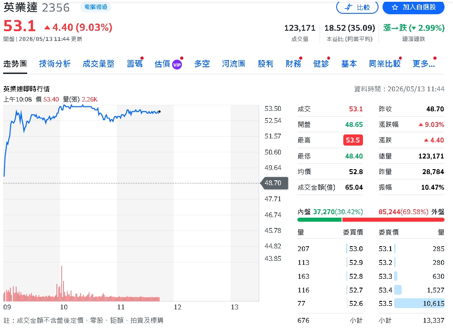The height and width of the screenshot is (333, 453).
Task: Open the 籌碼 tab
Action: point(135,64)
